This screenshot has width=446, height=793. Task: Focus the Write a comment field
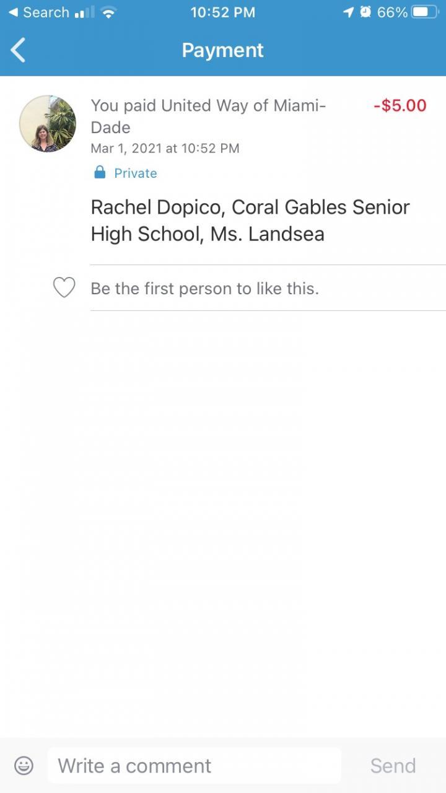(194, 766)
